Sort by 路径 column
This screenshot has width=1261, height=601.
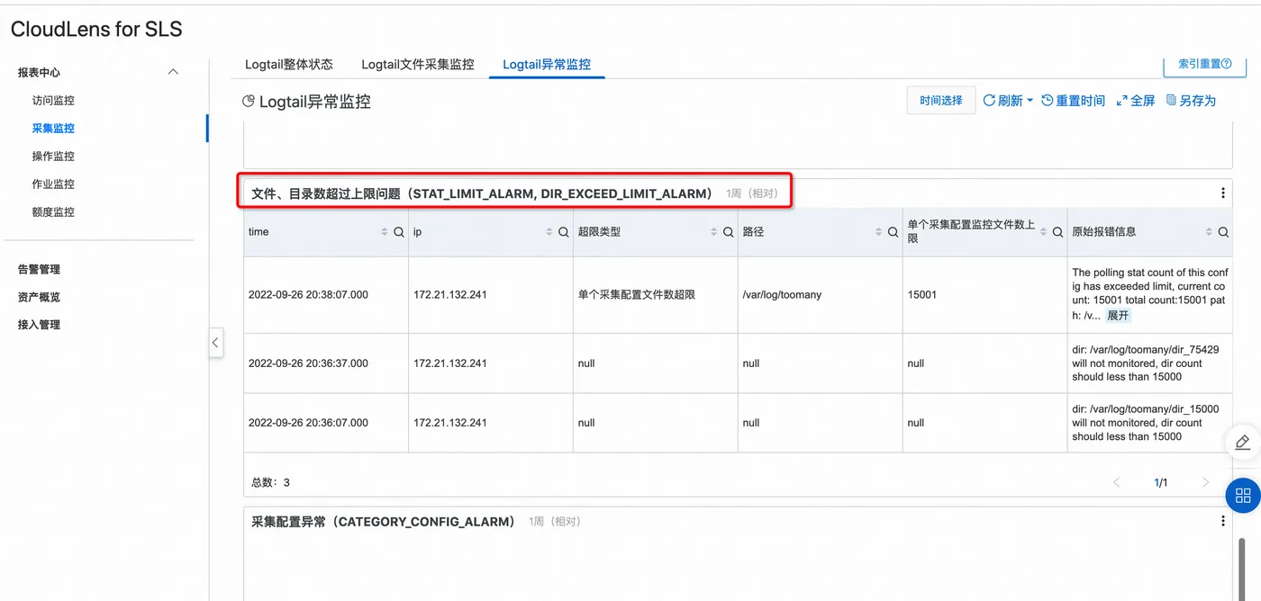pyautogui.click(x=878, y=232)
